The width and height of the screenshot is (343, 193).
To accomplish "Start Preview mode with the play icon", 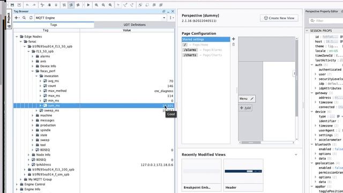I will pos(88,5).
